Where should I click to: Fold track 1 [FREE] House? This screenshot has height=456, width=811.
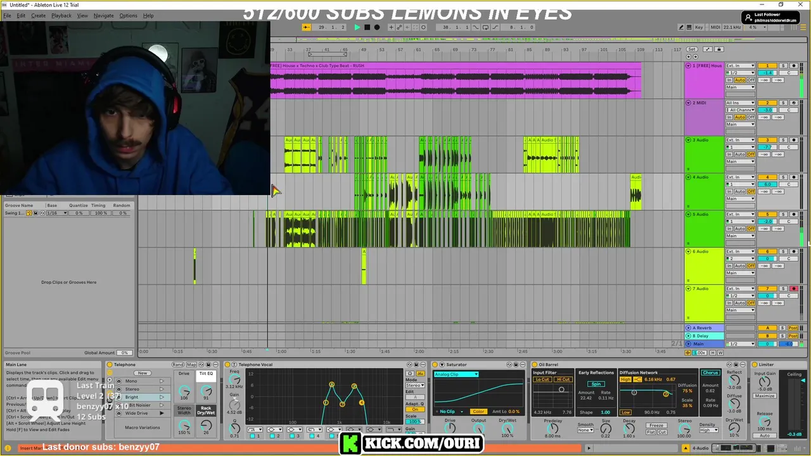pyautogui.click(x=688, y=66)
